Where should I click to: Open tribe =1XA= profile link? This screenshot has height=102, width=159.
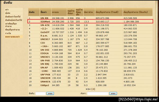click(45, 46)
